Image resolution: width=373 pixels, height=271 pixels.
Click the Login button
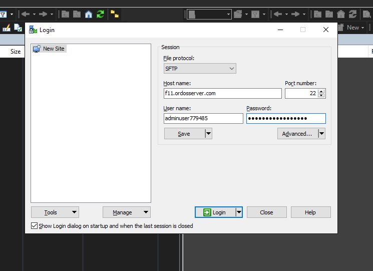pos(215,212)
